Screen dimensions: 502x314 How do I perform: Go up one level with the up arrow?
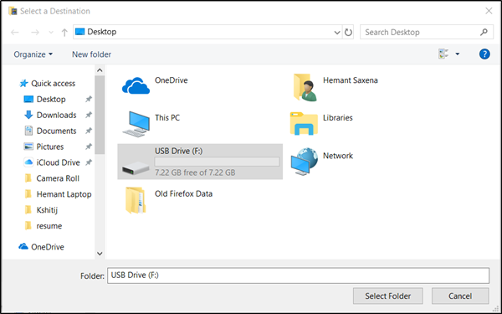[64, 32]
